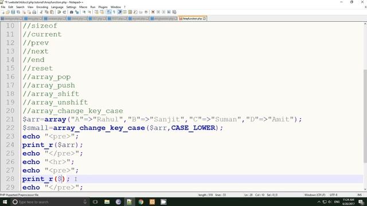
Task: Click the vertical scrollbar thumb
Action: click(365, 116)
